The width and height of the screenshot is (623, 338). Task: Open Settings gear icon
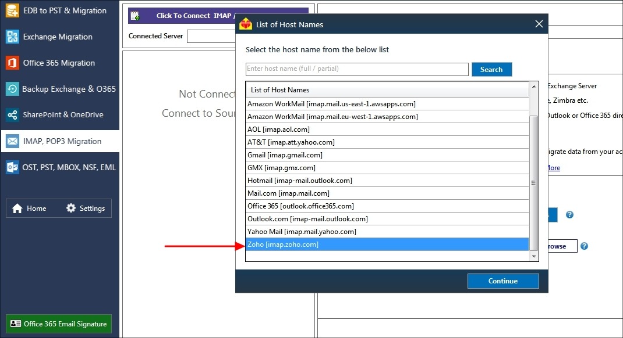coord(70,208)
